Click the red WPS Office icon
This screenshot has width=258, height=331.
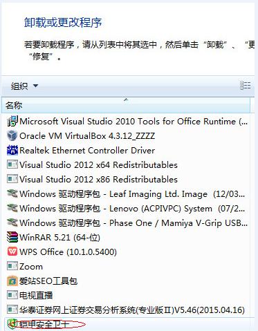click(12, 252)
